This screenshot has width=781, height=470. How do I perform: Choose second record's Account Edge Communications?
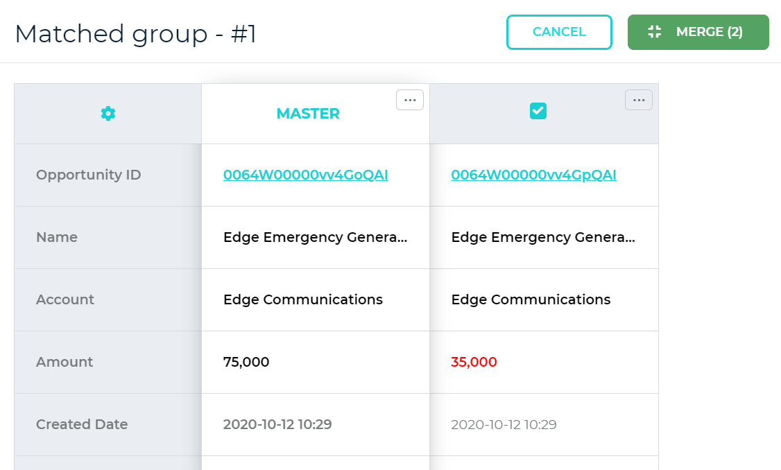pyautogui.click(x=531, y=299)
